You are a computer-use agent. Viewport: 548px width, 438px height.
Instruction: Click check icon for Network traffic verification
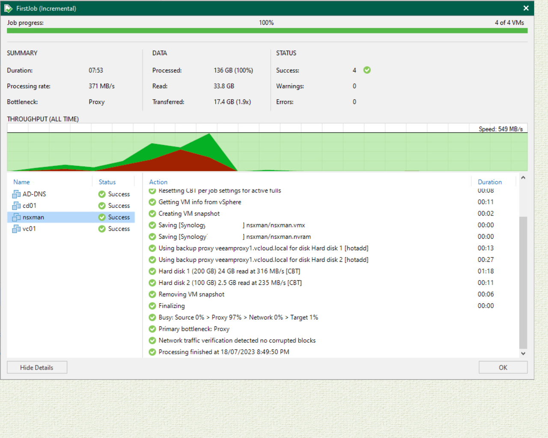pos(152,340)
